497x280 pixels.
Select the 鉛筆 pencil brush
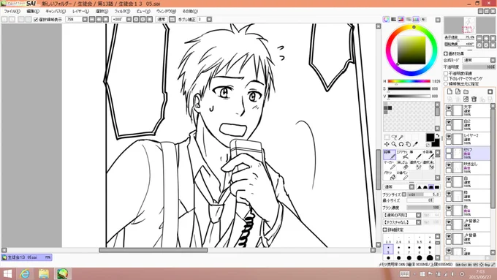pyautogui.click(x=390, y=154)
